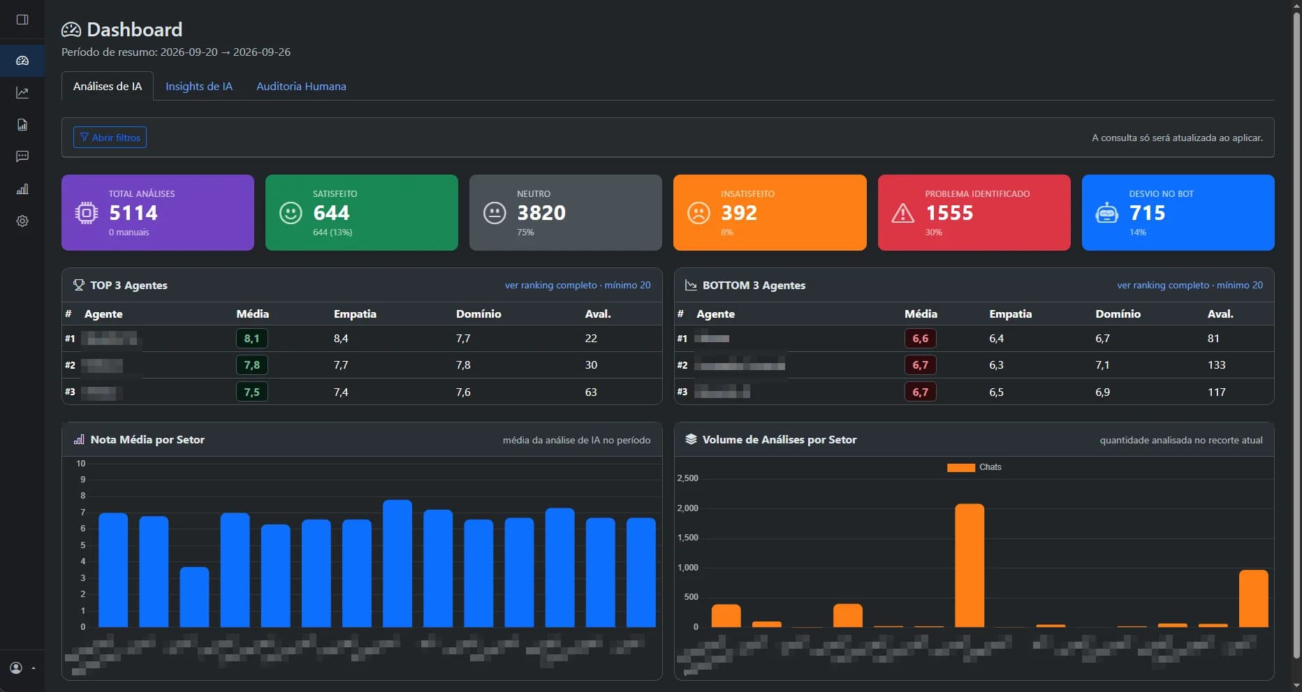Open the user account menu
1302x692 pixels.
coord(22,668)
